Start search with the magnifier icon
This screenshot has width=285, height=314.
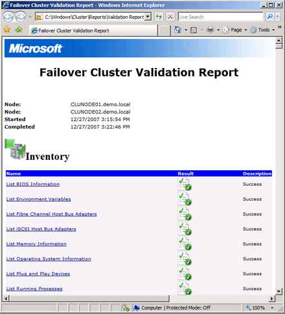269,17
